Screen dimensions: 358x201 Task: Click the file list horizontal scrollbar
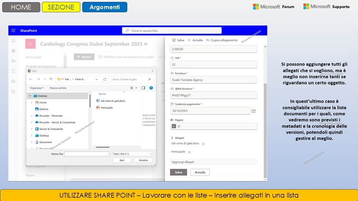(x=102, y=147)
